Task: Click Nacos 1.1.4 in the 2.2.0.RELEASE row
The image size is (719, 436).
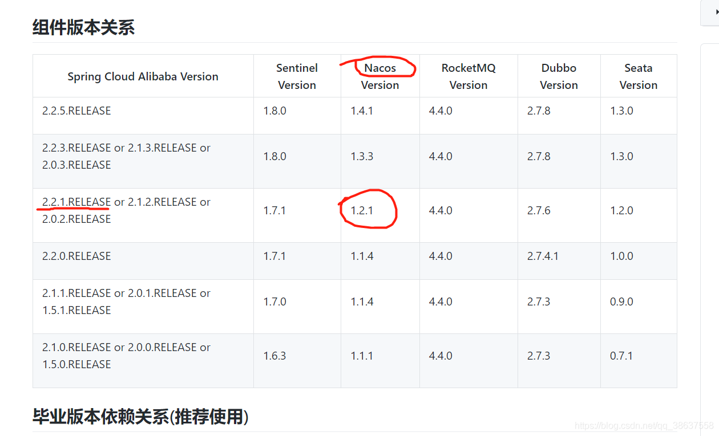Action: [x=381, y=261]
